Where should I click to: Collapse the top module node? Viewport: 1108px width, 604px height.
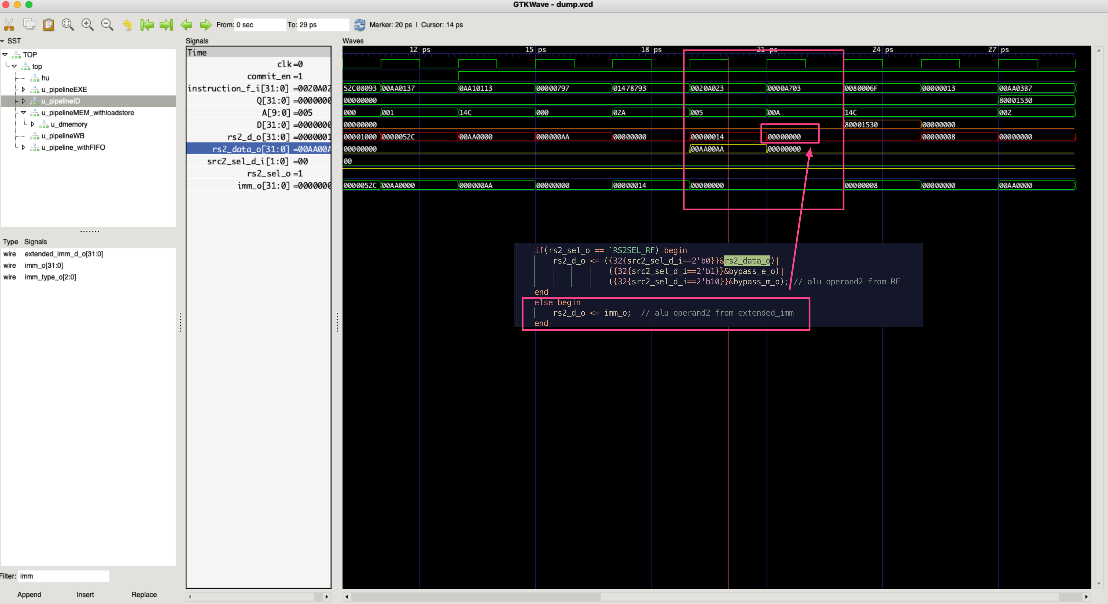coord(14,66)
